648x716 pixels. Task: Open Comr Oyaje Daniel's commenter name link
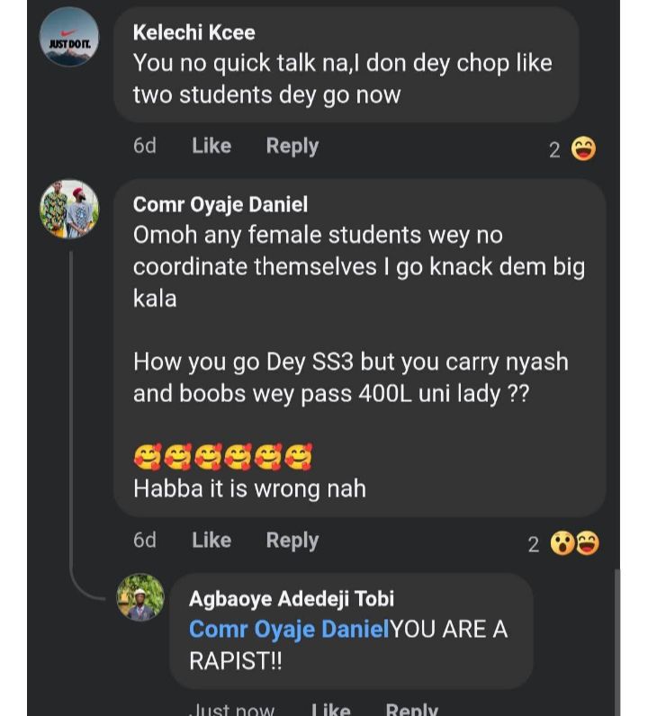(220, 204)
